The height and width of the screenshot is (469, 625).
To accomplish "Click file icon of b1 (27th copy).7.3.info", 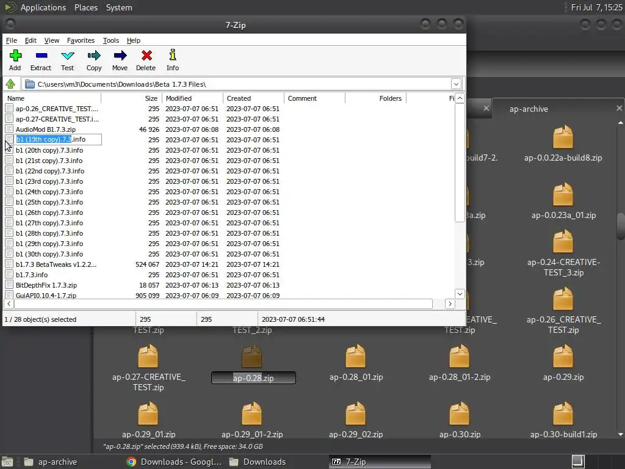I will 9,223.
